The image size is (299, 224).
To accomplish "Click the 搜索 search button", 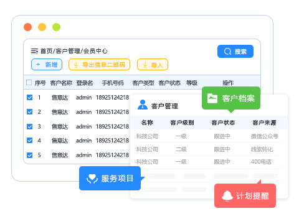I will (x=235, y=51).
